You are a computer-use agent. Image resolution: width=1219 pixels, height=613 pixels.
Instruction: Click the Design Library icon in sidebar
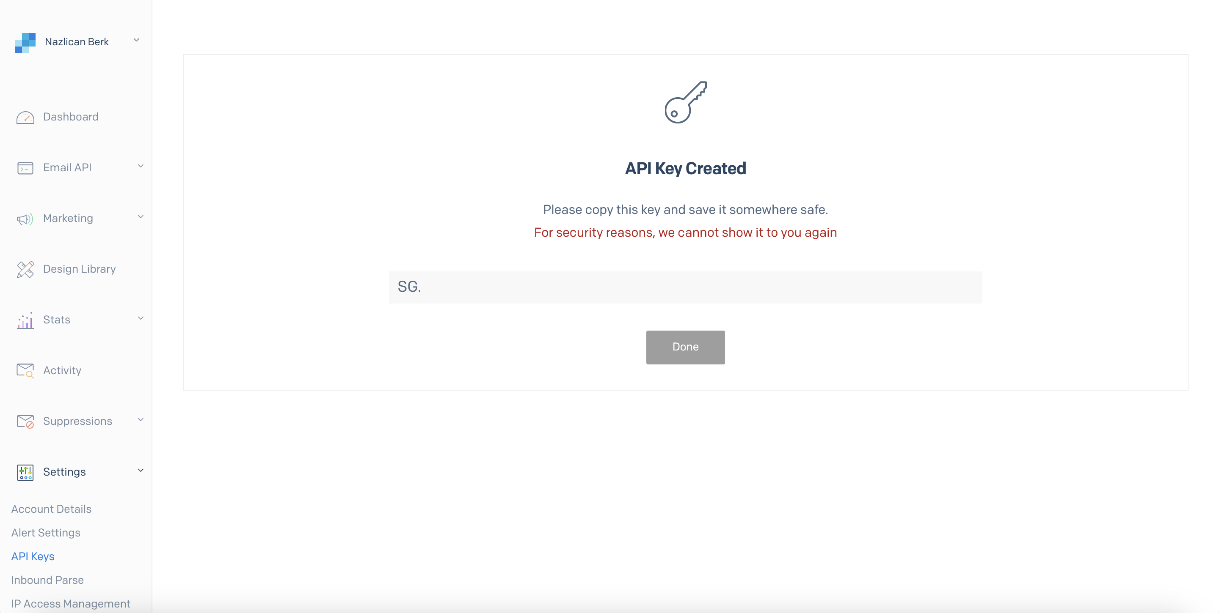(25, 269)
